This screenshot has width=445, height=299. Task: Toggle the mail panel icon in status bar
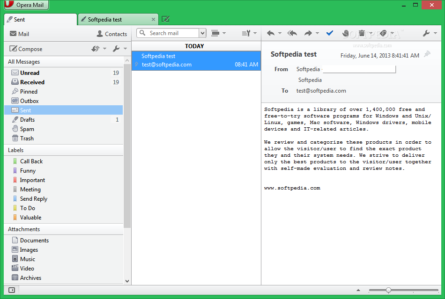pyautogui.click(x=12, y=290)
